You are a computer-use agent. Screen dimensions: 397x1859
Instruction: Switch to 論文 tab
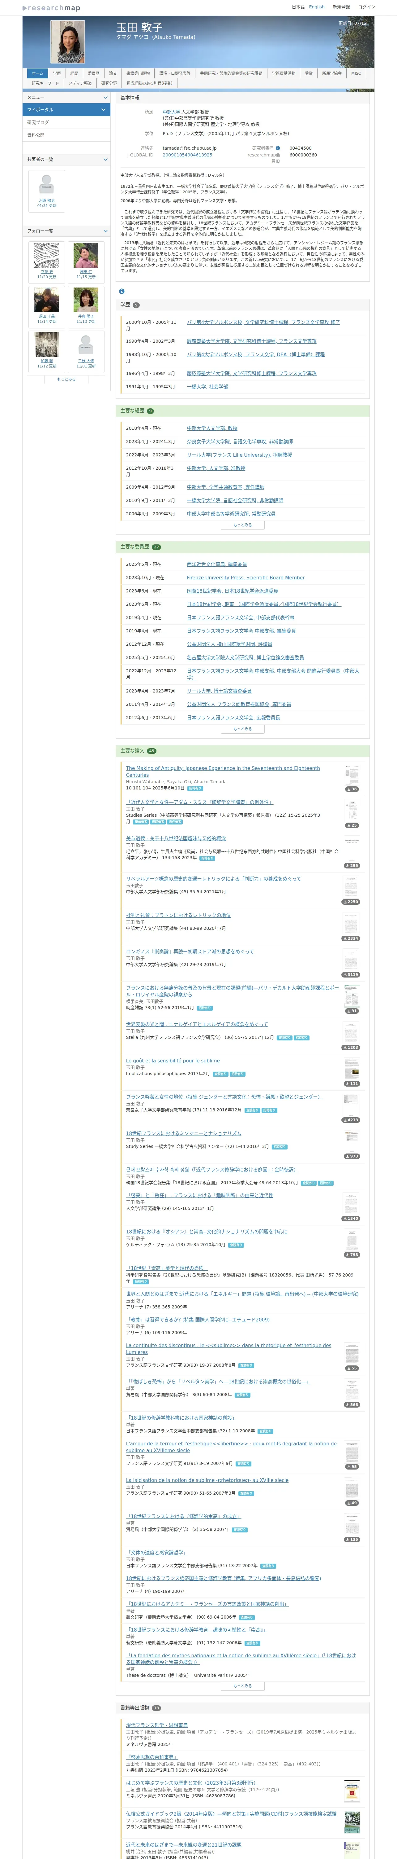(113, 74)
